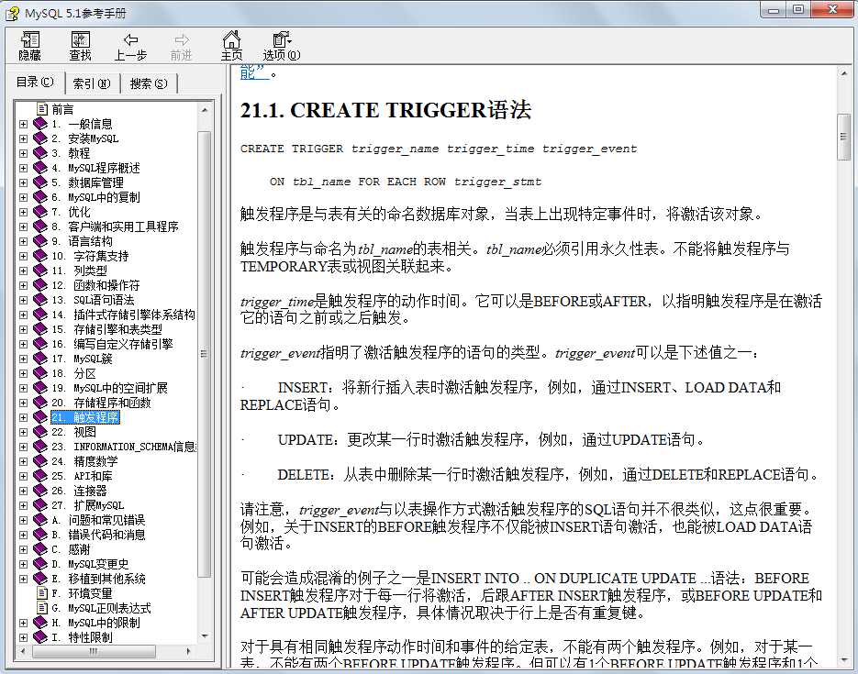Click scroll-up arrow of contents tree
Viewport: 858px width, 674px height.
(204, 110)
